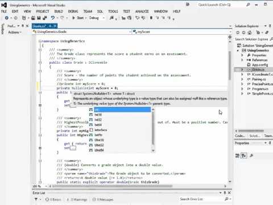Screen dimensions: 273x205
Task: Click the Solution Explorer Home icon
Action: point(250,32)
